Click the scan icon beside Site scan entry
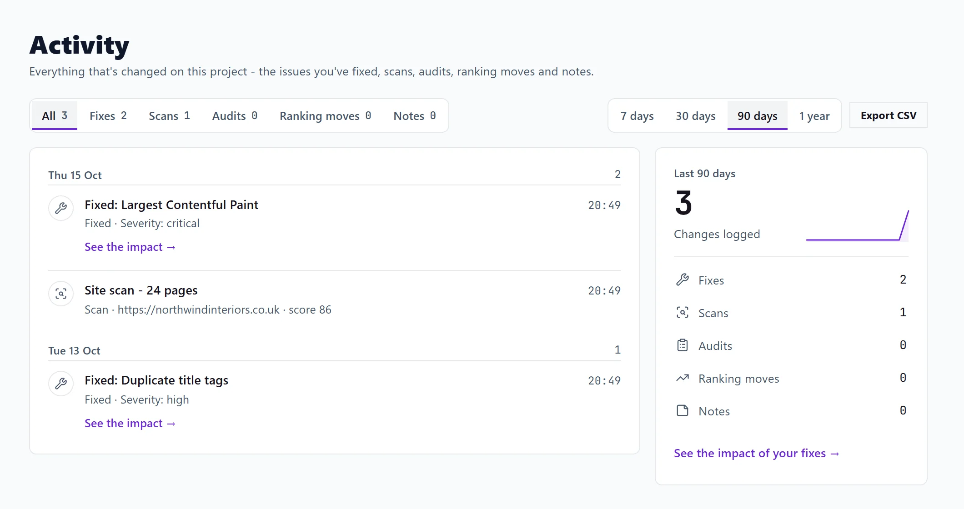964x509 pixels. [x=61, y=294]
